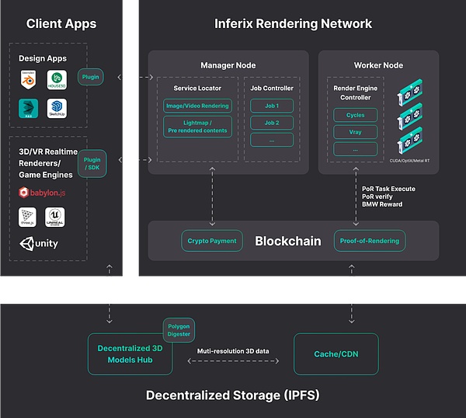Click the Blender app icon
Image resolution: width=466 pixels, height=418 pixels.
click(29, 78)
